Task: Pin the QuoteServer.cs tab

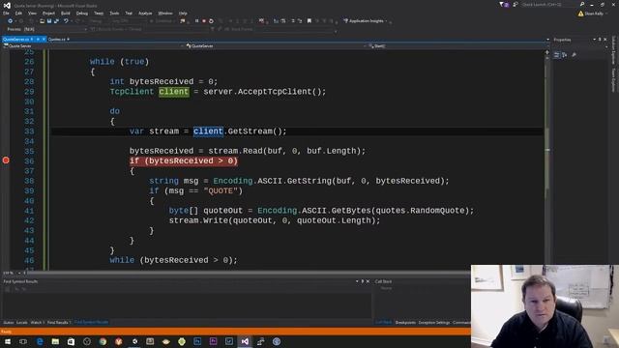Action: pyautogui.click(x=38, y=39)
